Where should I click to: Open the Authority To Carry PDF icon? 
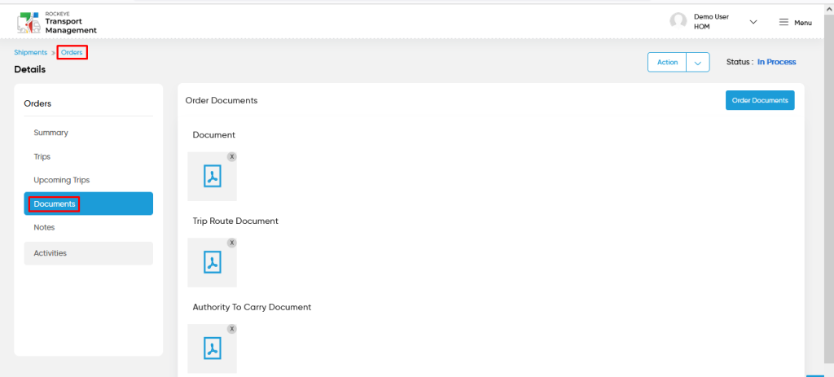click(213, 349)
